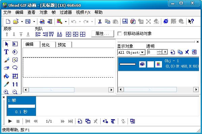Image resolution: width=202 pixels, height=134 pixels.
Task: Close the object manager panel
Action: (x=198, y=42)
